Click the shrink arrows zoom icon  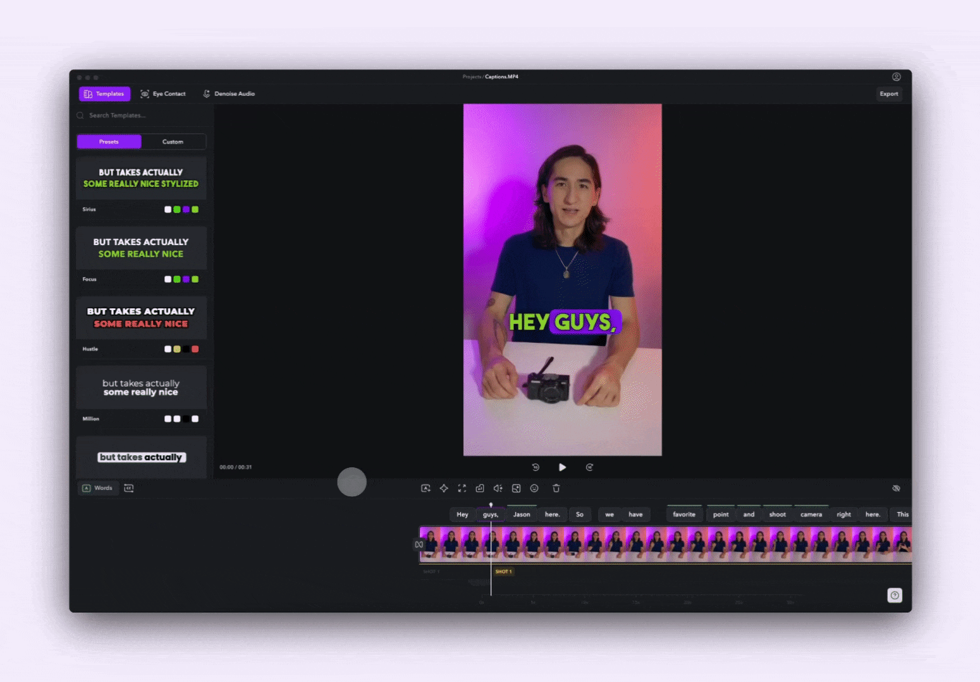point(462,488)
